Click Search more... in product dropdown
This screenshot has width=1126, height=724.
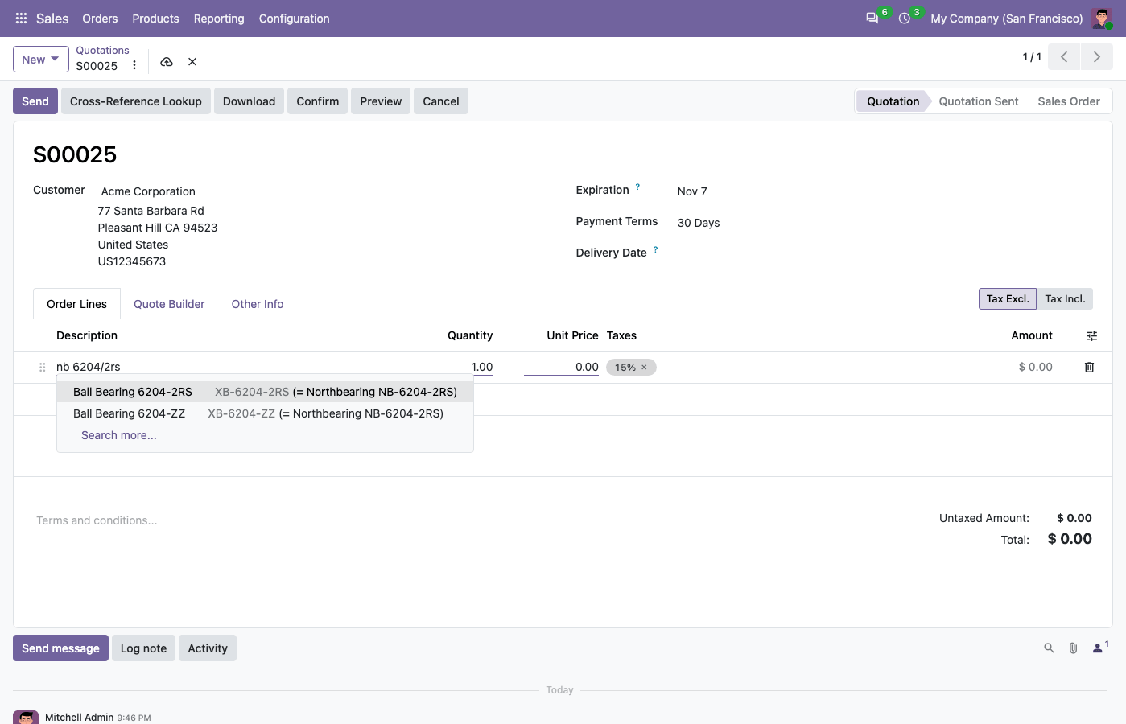point(119,435)
